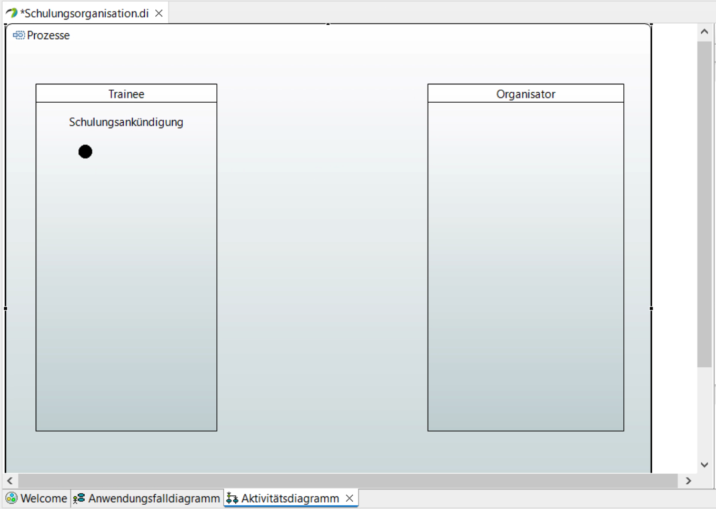This screenshot has height=509, width=716.
Task: Click the top-center resize handle of Prozesse
Action: pos(328,24)
